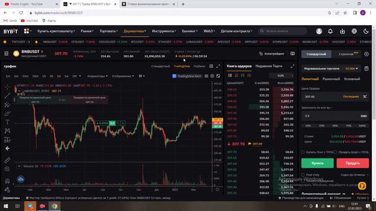Click the layout panel icon next to Copy trading

coord(293,53)
